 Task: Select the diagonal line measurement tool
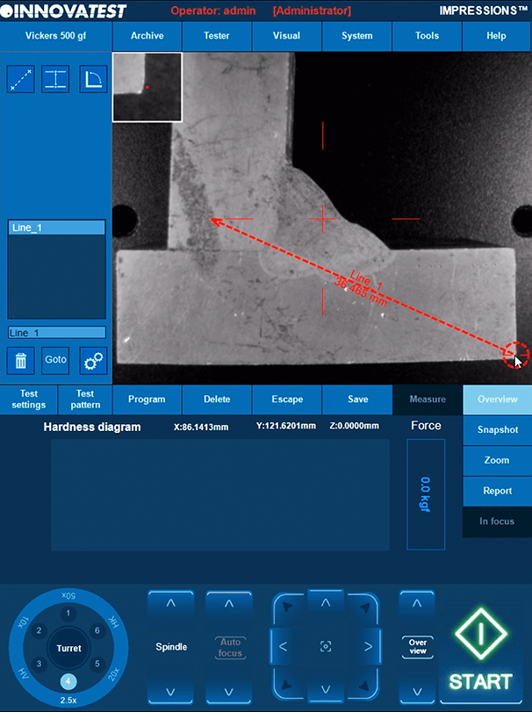(x=21, y=79)
